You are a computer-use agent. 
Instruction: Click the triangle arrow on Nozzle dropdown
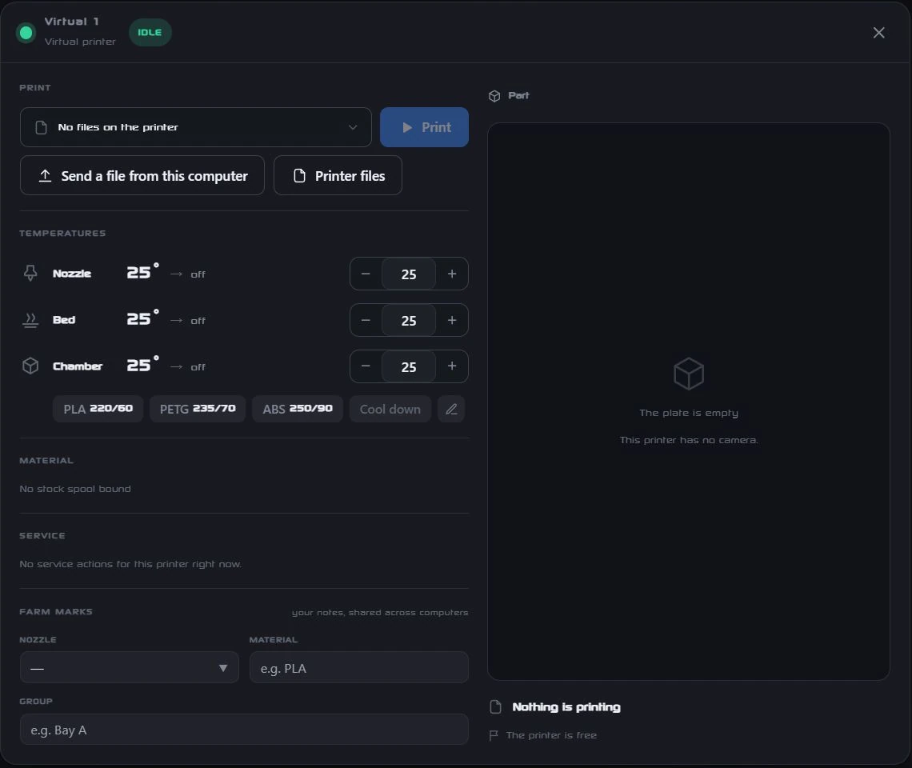[x=222, y=668]
